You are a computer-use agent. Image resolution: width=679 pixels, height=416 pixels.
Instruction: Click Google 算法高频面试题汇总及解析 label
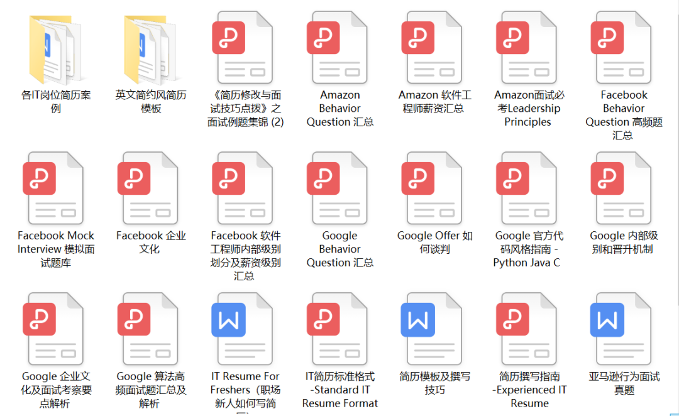click(x=151, y=390)
